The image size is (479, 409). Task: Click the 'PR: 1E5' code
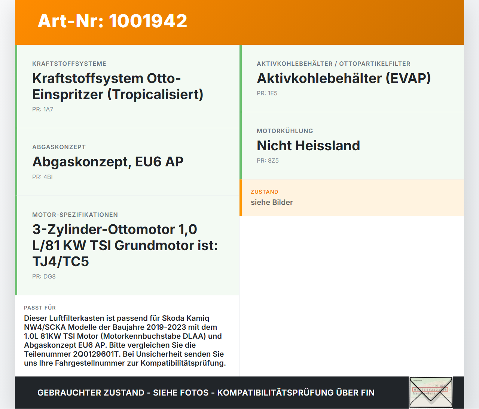(267, 93)
